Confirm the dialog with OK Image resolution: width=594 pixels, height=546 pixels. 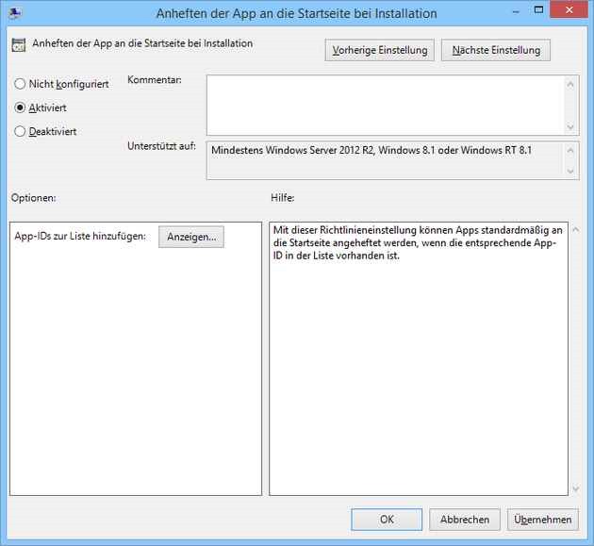coord(387,520)
